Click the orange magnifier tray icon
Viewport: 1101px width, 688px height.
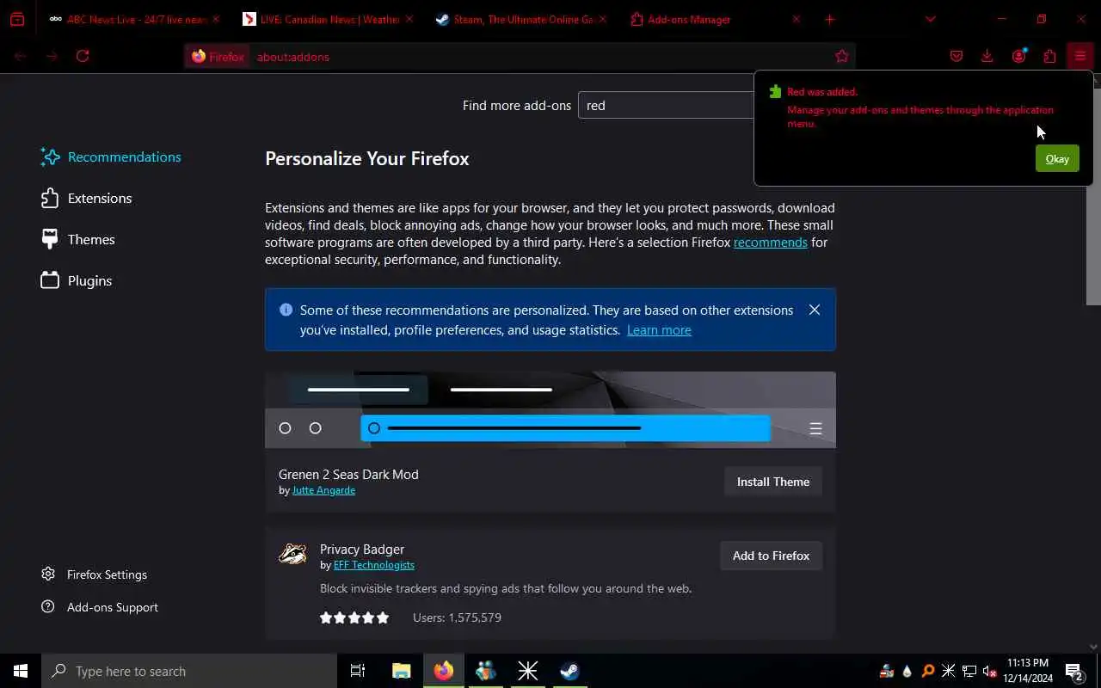(x=928, y=671)
